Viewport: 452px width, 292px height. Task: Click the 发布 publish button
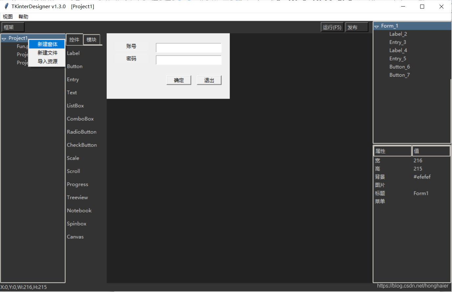point(357,27)
